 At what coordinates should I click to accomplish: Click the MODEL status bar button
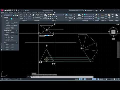click(76, 79)
